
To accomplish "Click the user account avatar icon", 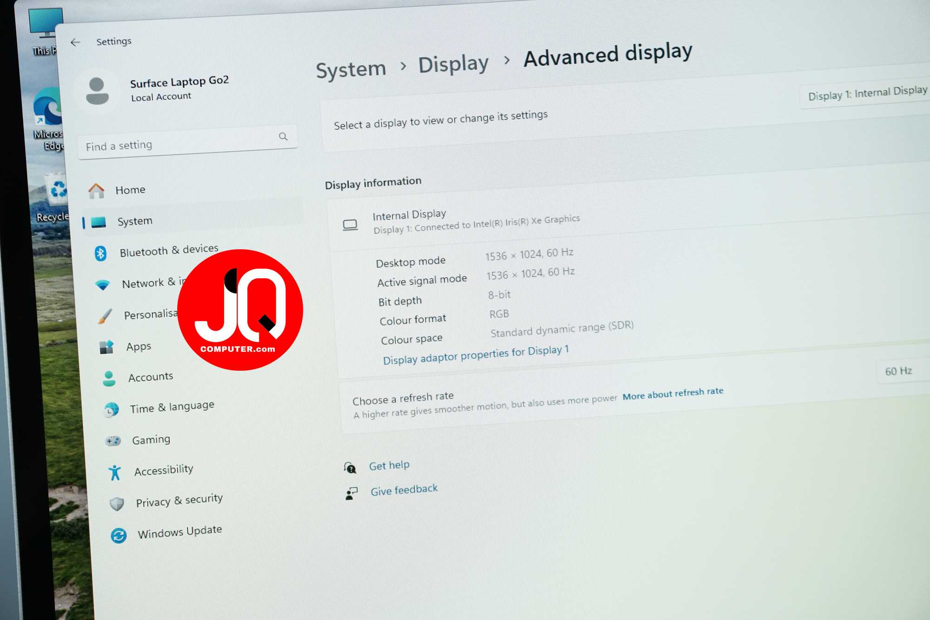I will click(97, 91).
